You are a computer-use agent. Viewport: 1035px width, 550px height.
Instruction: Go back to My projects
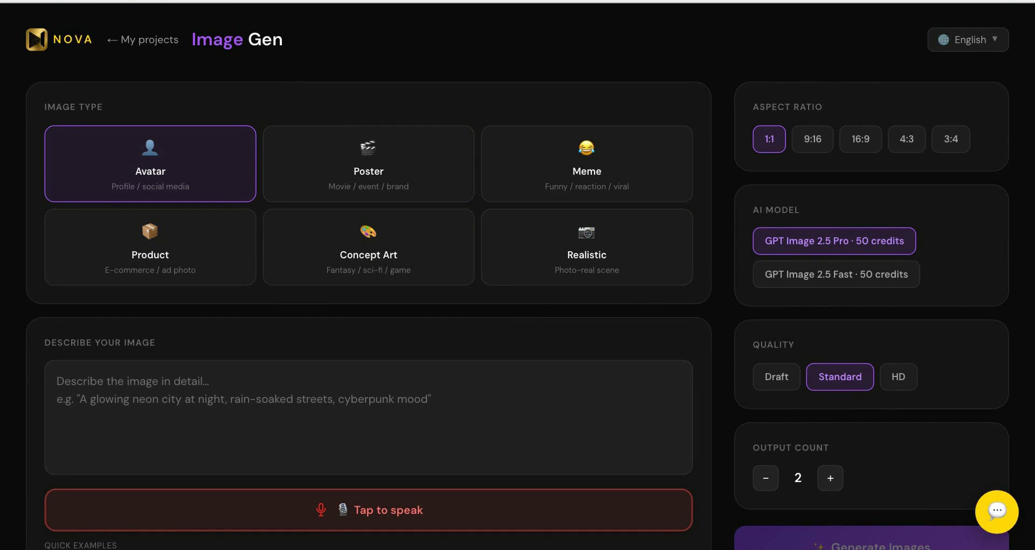[143, 40]
